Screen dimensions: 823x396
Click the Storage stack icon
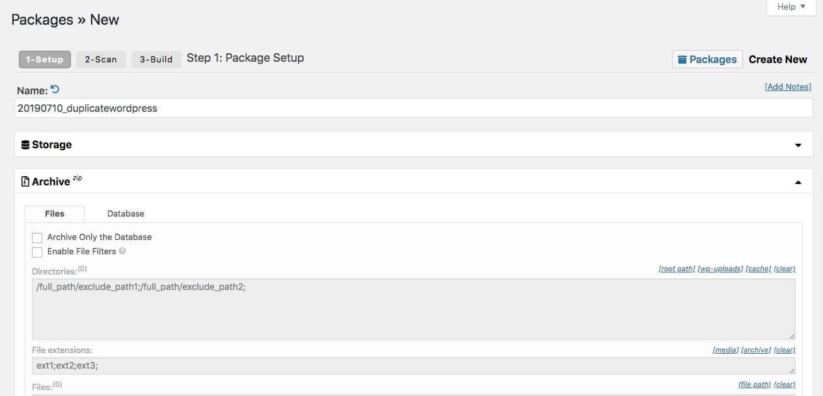[x=25, y=144]
